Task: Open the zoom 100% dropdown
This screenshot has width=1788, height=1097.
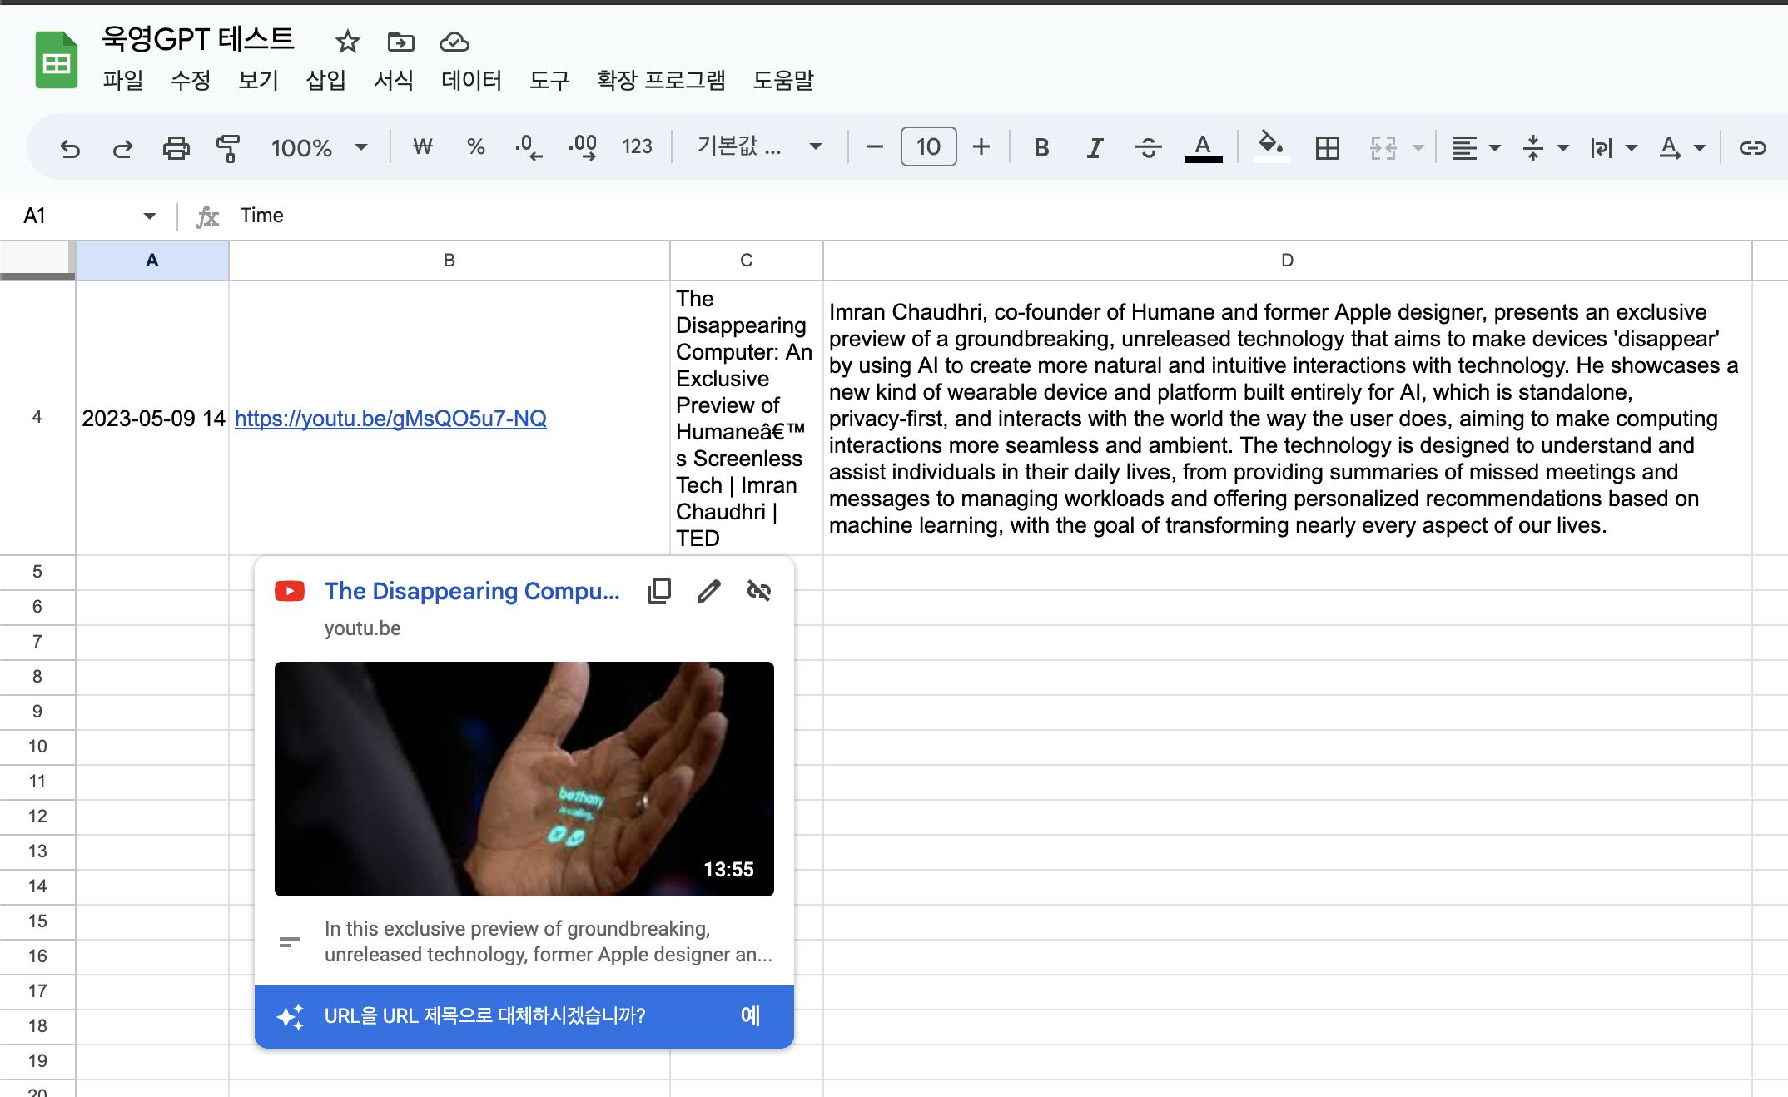Action: (319, 148)
